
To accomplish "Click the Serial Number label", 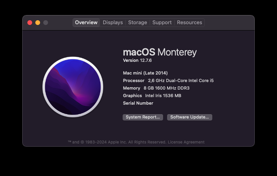I will pos(138,103).
